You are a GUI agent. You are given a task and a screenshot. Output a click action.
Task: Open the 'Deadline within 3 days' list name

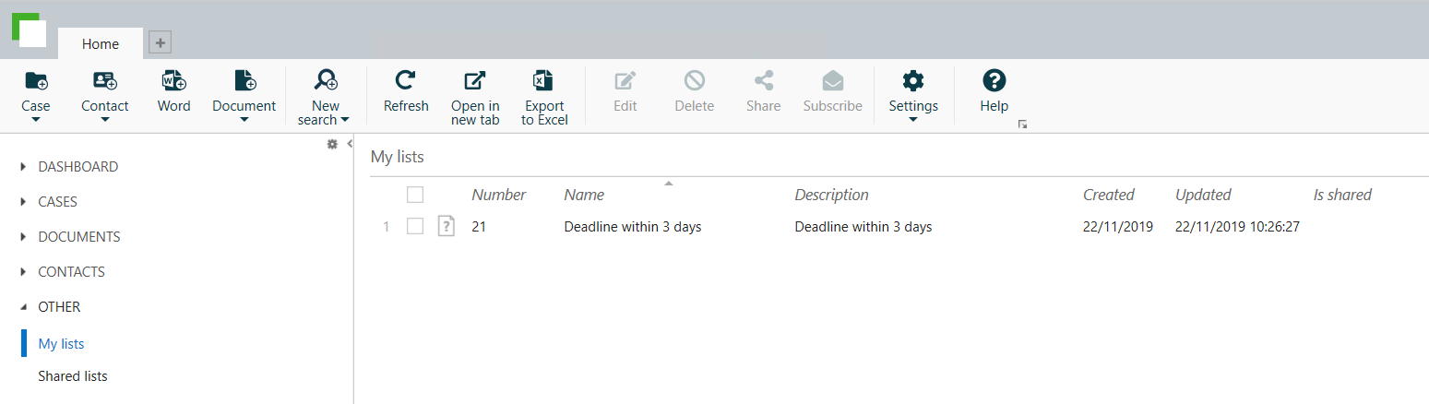tap(633, 227)
